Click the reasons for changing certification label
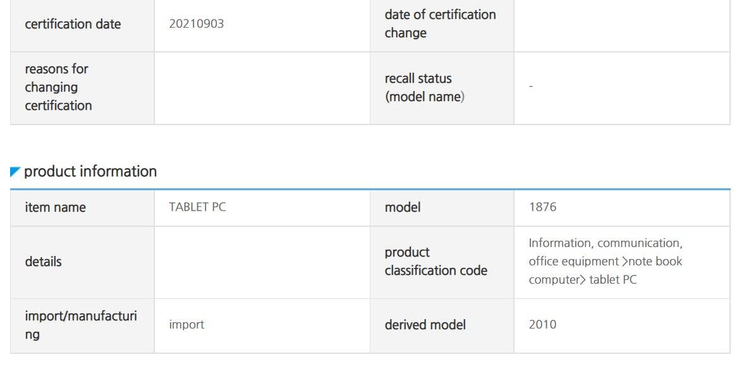Viewport: 737px width, 376px height. pyautogui.click(x=58, y=87)
